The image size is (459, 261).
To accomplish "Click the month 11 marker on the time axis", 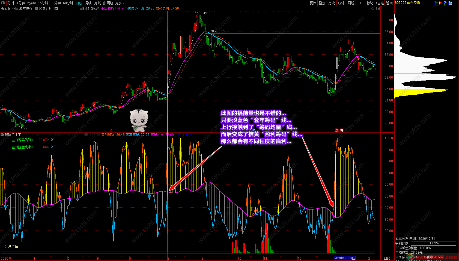I will coord(266,259).
